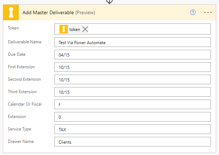This screenshot has height=155, width=219.
Task: Click the small keyhole icon inside token chip
Action: [63, 30]
